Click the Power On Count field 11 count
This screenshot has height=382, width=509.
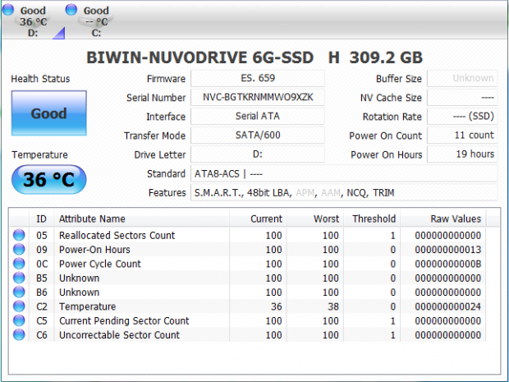[462, 135]
